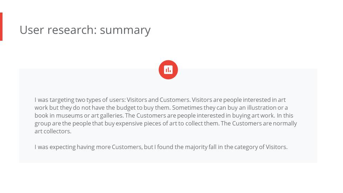Screen dimensions: 343x193
Task: Select the sentence starting "I was expecting"
Action: [161, 147]
